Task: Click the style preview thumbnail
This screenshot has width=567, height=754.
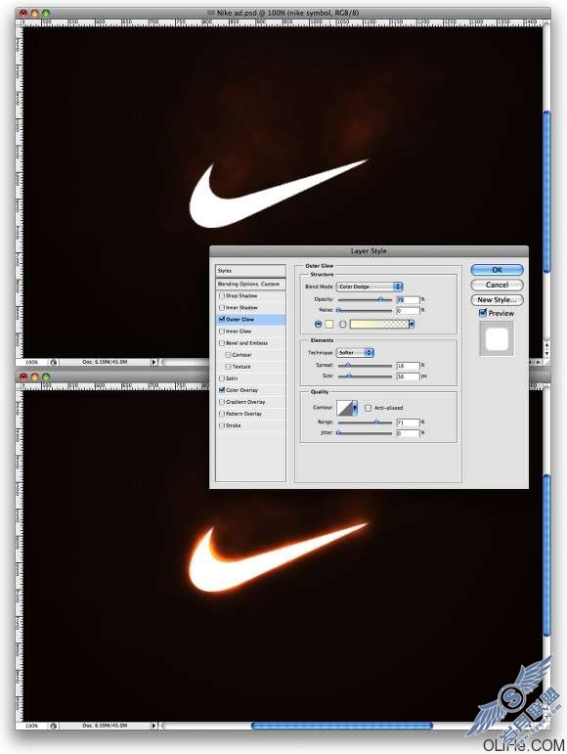Action: point(497,338)
